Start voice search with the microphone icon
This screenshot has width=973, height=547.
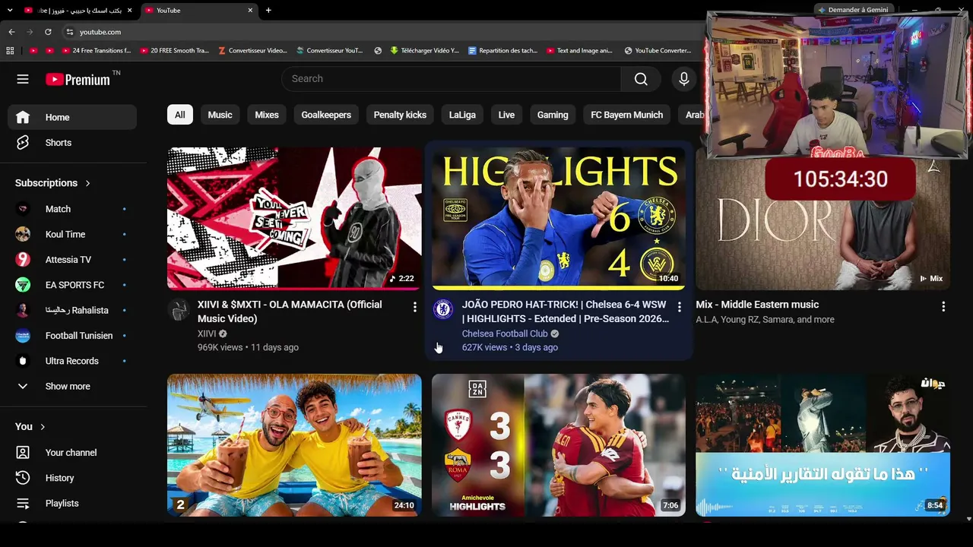coord(683,79)
